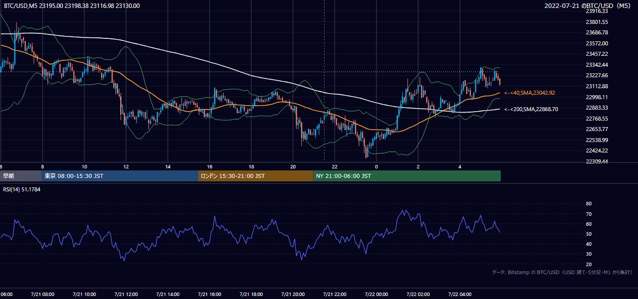This screenshot has height=299, width=638.
Task: Select the ロンドン 15:30-21:00 JST session bar
Action: 256,176
